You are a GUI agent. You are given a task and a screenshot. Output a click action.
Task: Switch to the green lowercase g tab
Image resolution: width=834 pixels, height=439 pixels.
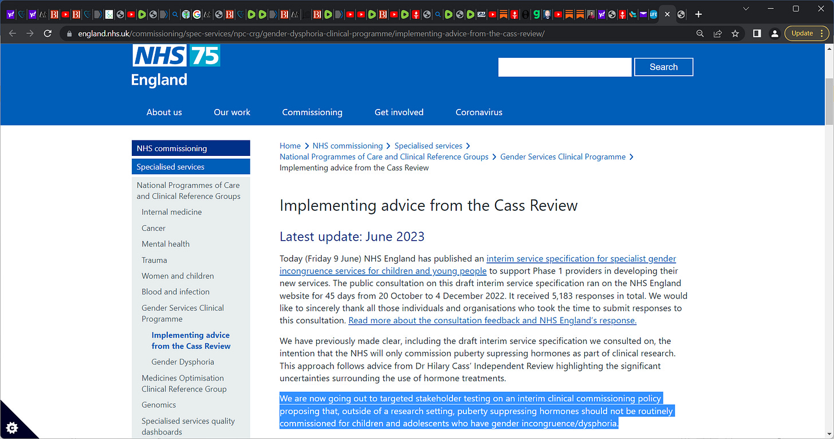click(536, 14)
